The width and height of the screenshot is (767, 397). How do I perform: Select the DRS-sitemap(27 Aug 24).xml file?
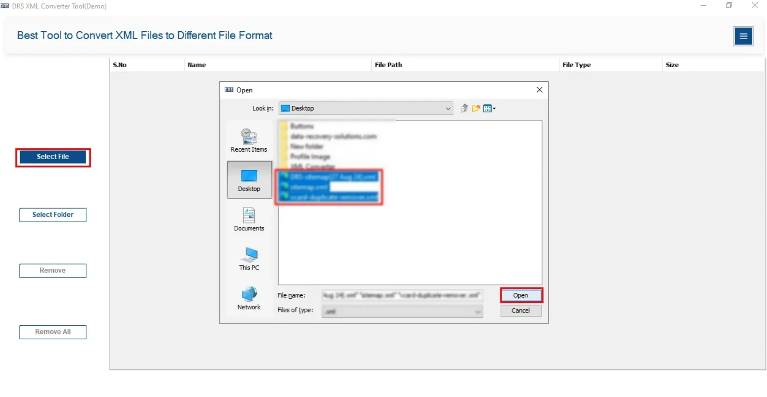coord(329,177)
